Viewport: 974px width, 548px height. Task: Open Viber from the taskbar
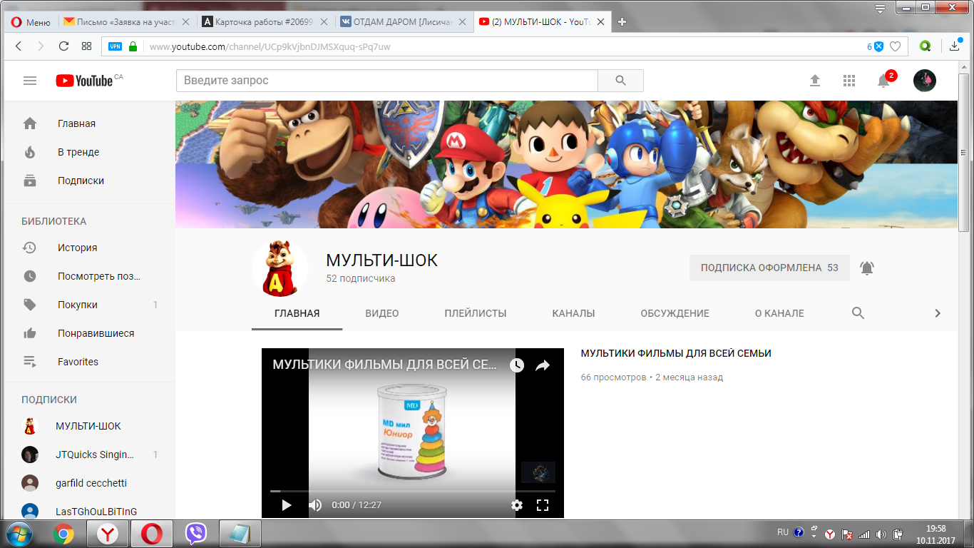point(195,533)
